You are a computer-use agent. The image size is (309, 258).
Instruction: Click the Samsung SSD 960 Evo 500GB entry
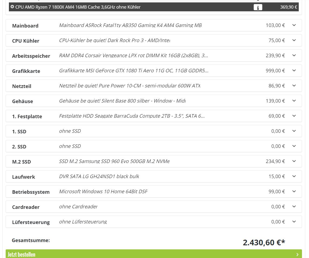[x=114, y=161]
